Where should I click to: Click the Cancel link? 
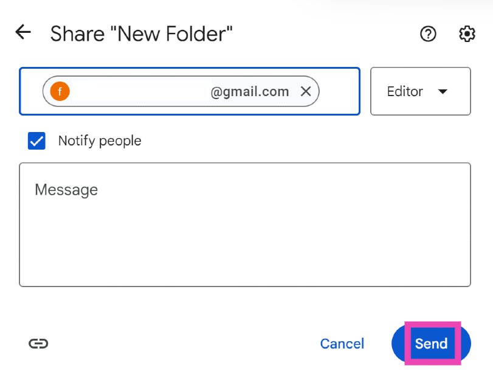342,344
